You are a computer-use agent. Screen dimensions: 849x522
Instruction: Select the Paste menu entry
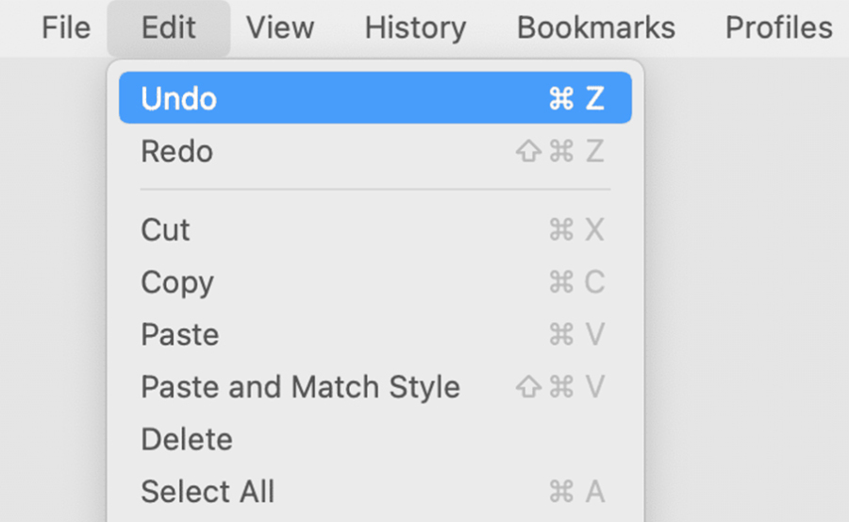tap(375, 334)
